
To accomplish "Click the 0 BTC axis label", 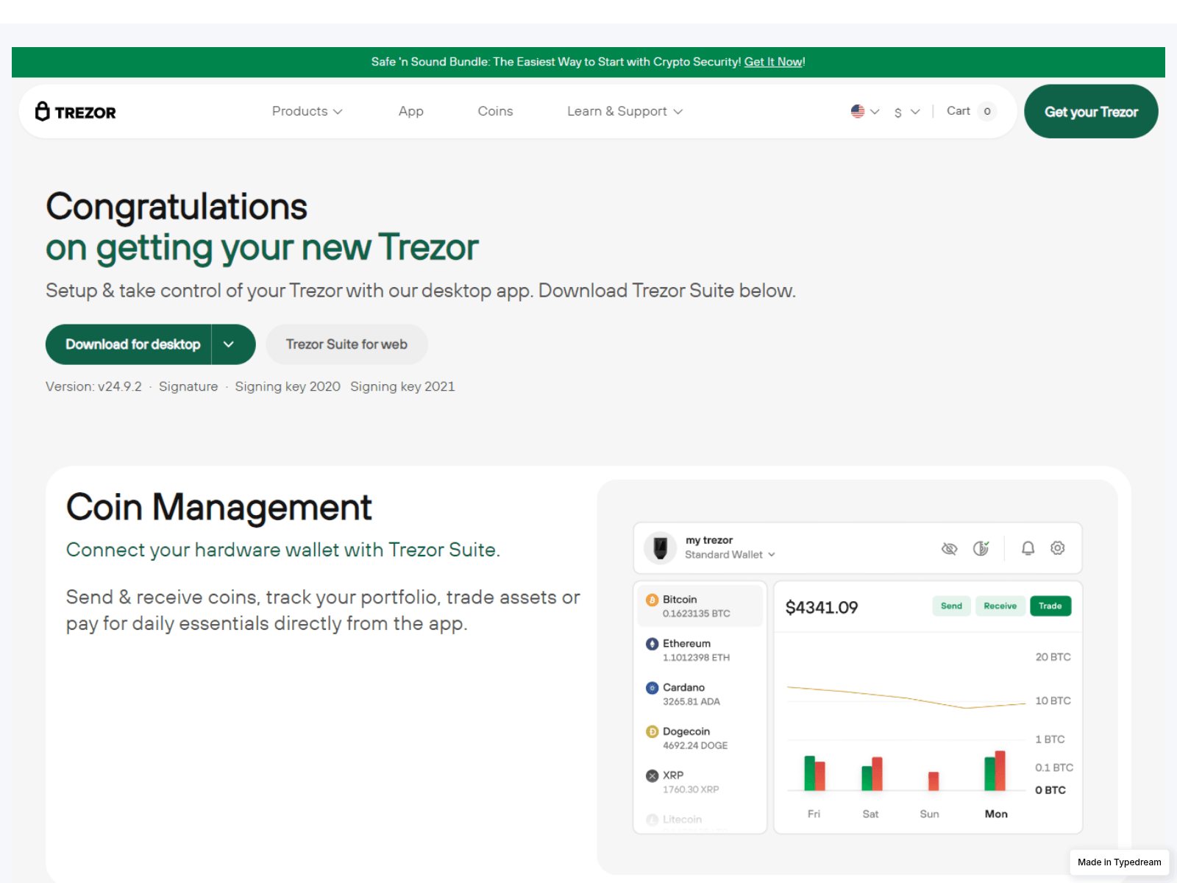I will (1050, 790).
